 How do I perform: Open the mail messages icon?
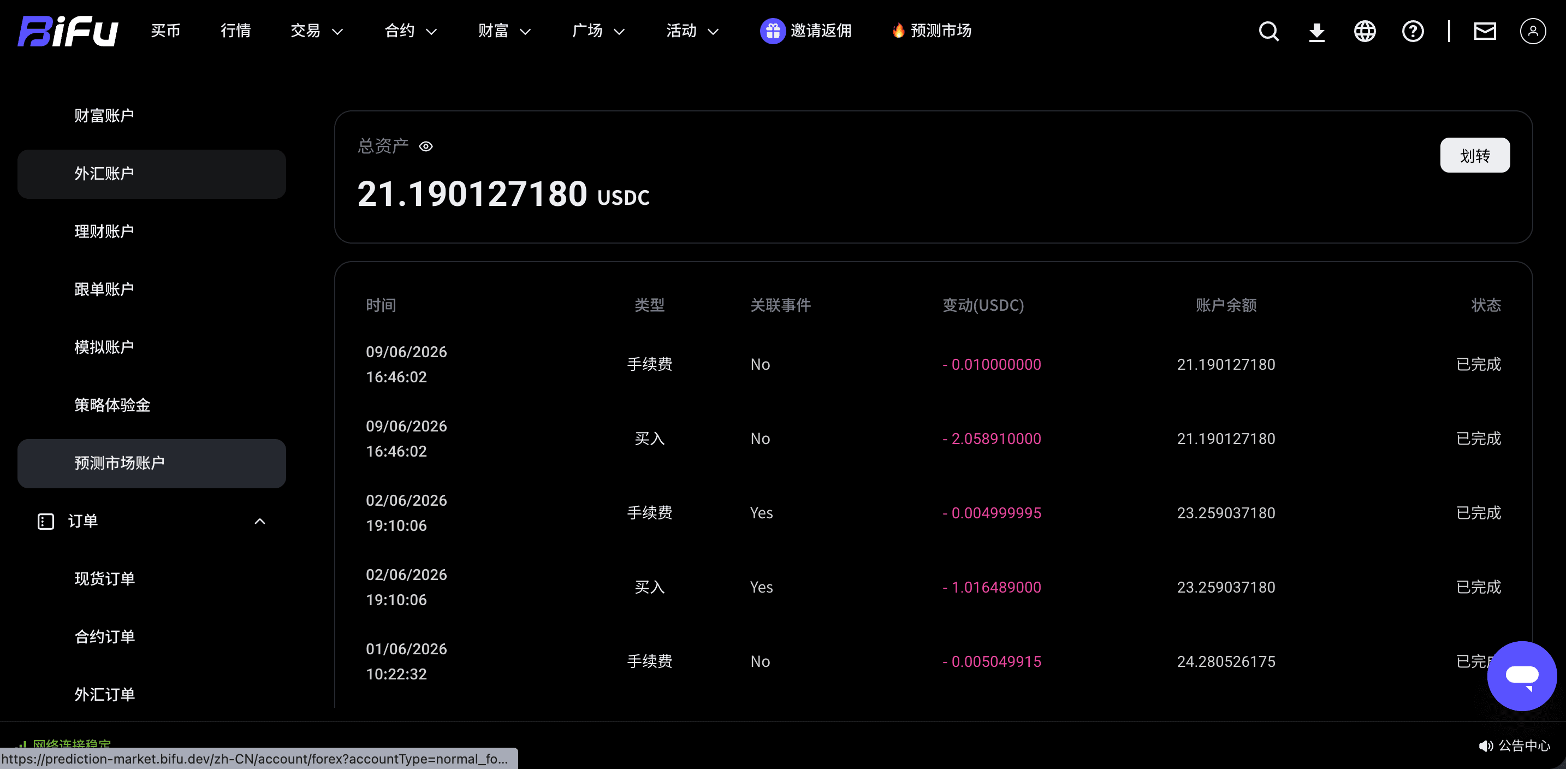tap(1485, 31)
